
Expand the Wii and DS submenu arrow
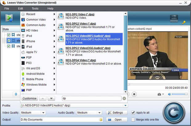point(54,68)
